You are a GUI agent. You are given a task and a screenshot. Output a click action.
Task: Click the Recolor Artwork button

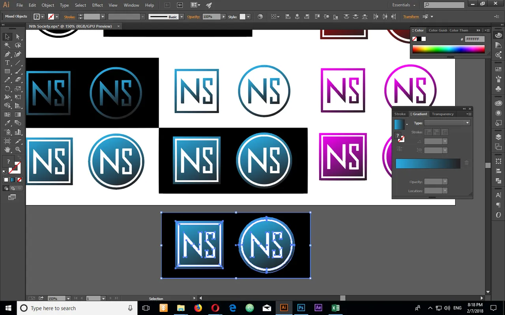[x=260, y=17]
